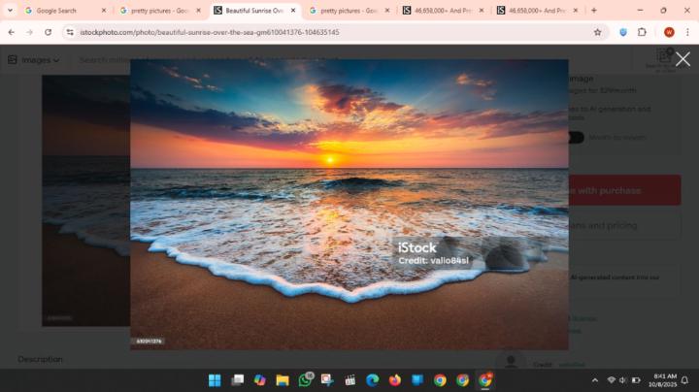Open the notifications bell
699x392 pixels.
(x=684, y=380)
